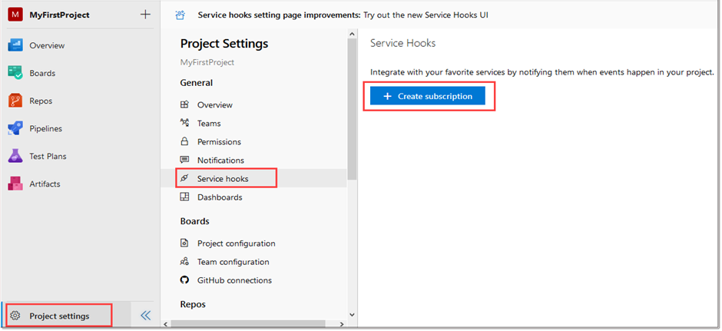Viewport: 722px width, 331px height.
Task: Click the MyFirstProject project name header
Action: coord(59,15)
